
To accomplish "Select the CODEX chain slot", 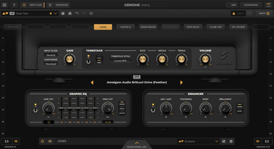I will 103,27.
